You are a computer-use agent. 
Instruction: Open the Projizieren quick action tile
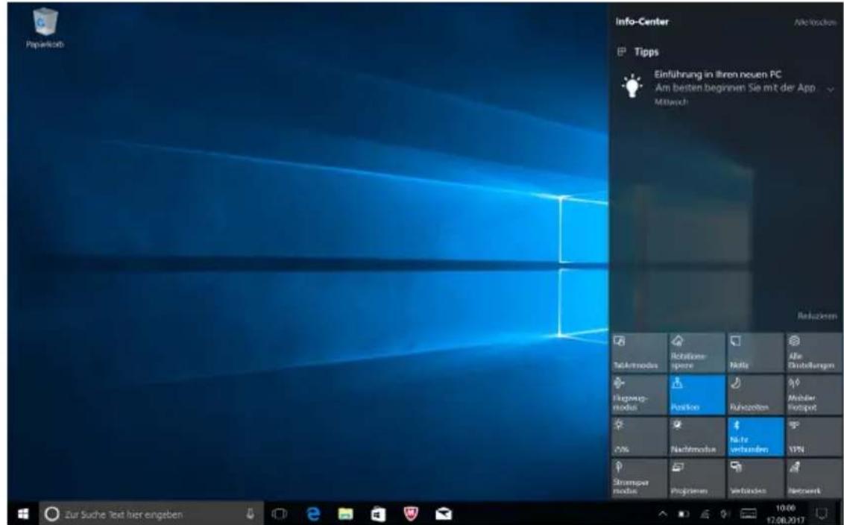click(697, 479)
